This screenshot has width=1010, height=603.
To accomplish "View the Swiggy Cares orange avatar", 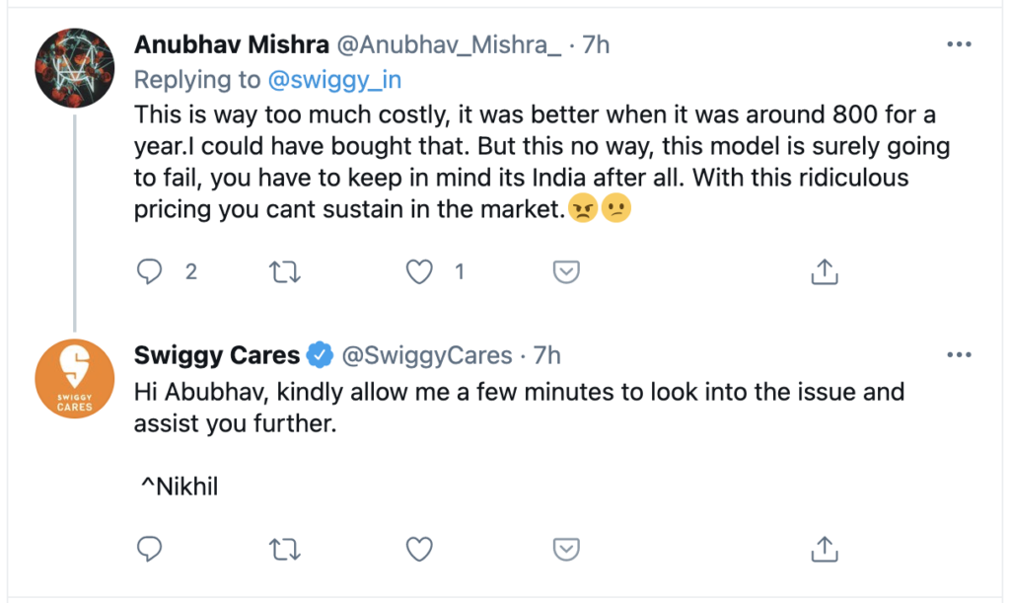I will tap(75, 377).
